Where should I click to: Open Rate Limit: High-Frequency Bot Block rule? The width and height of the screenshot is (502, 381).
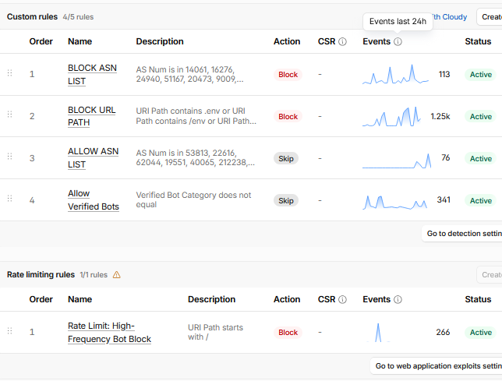[109, 333]
